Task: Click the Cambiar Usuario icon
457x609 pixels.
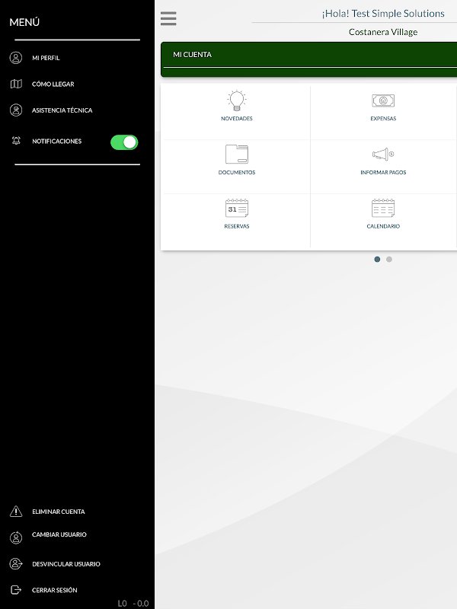Action: tap(16, 537)
